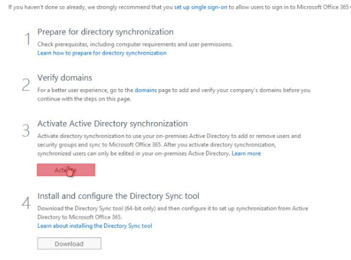
Task: Click the 'Download the Directory Sync tool' paragraph
Action: coord(172,212)
